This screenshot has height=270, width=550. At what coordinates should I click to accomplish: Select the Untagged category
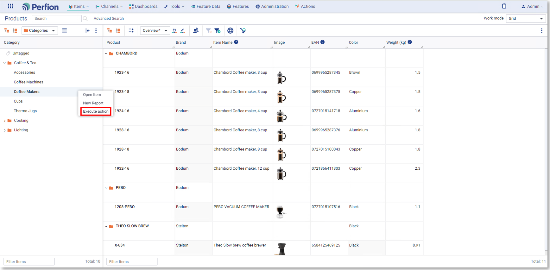(x=21, y=53)
